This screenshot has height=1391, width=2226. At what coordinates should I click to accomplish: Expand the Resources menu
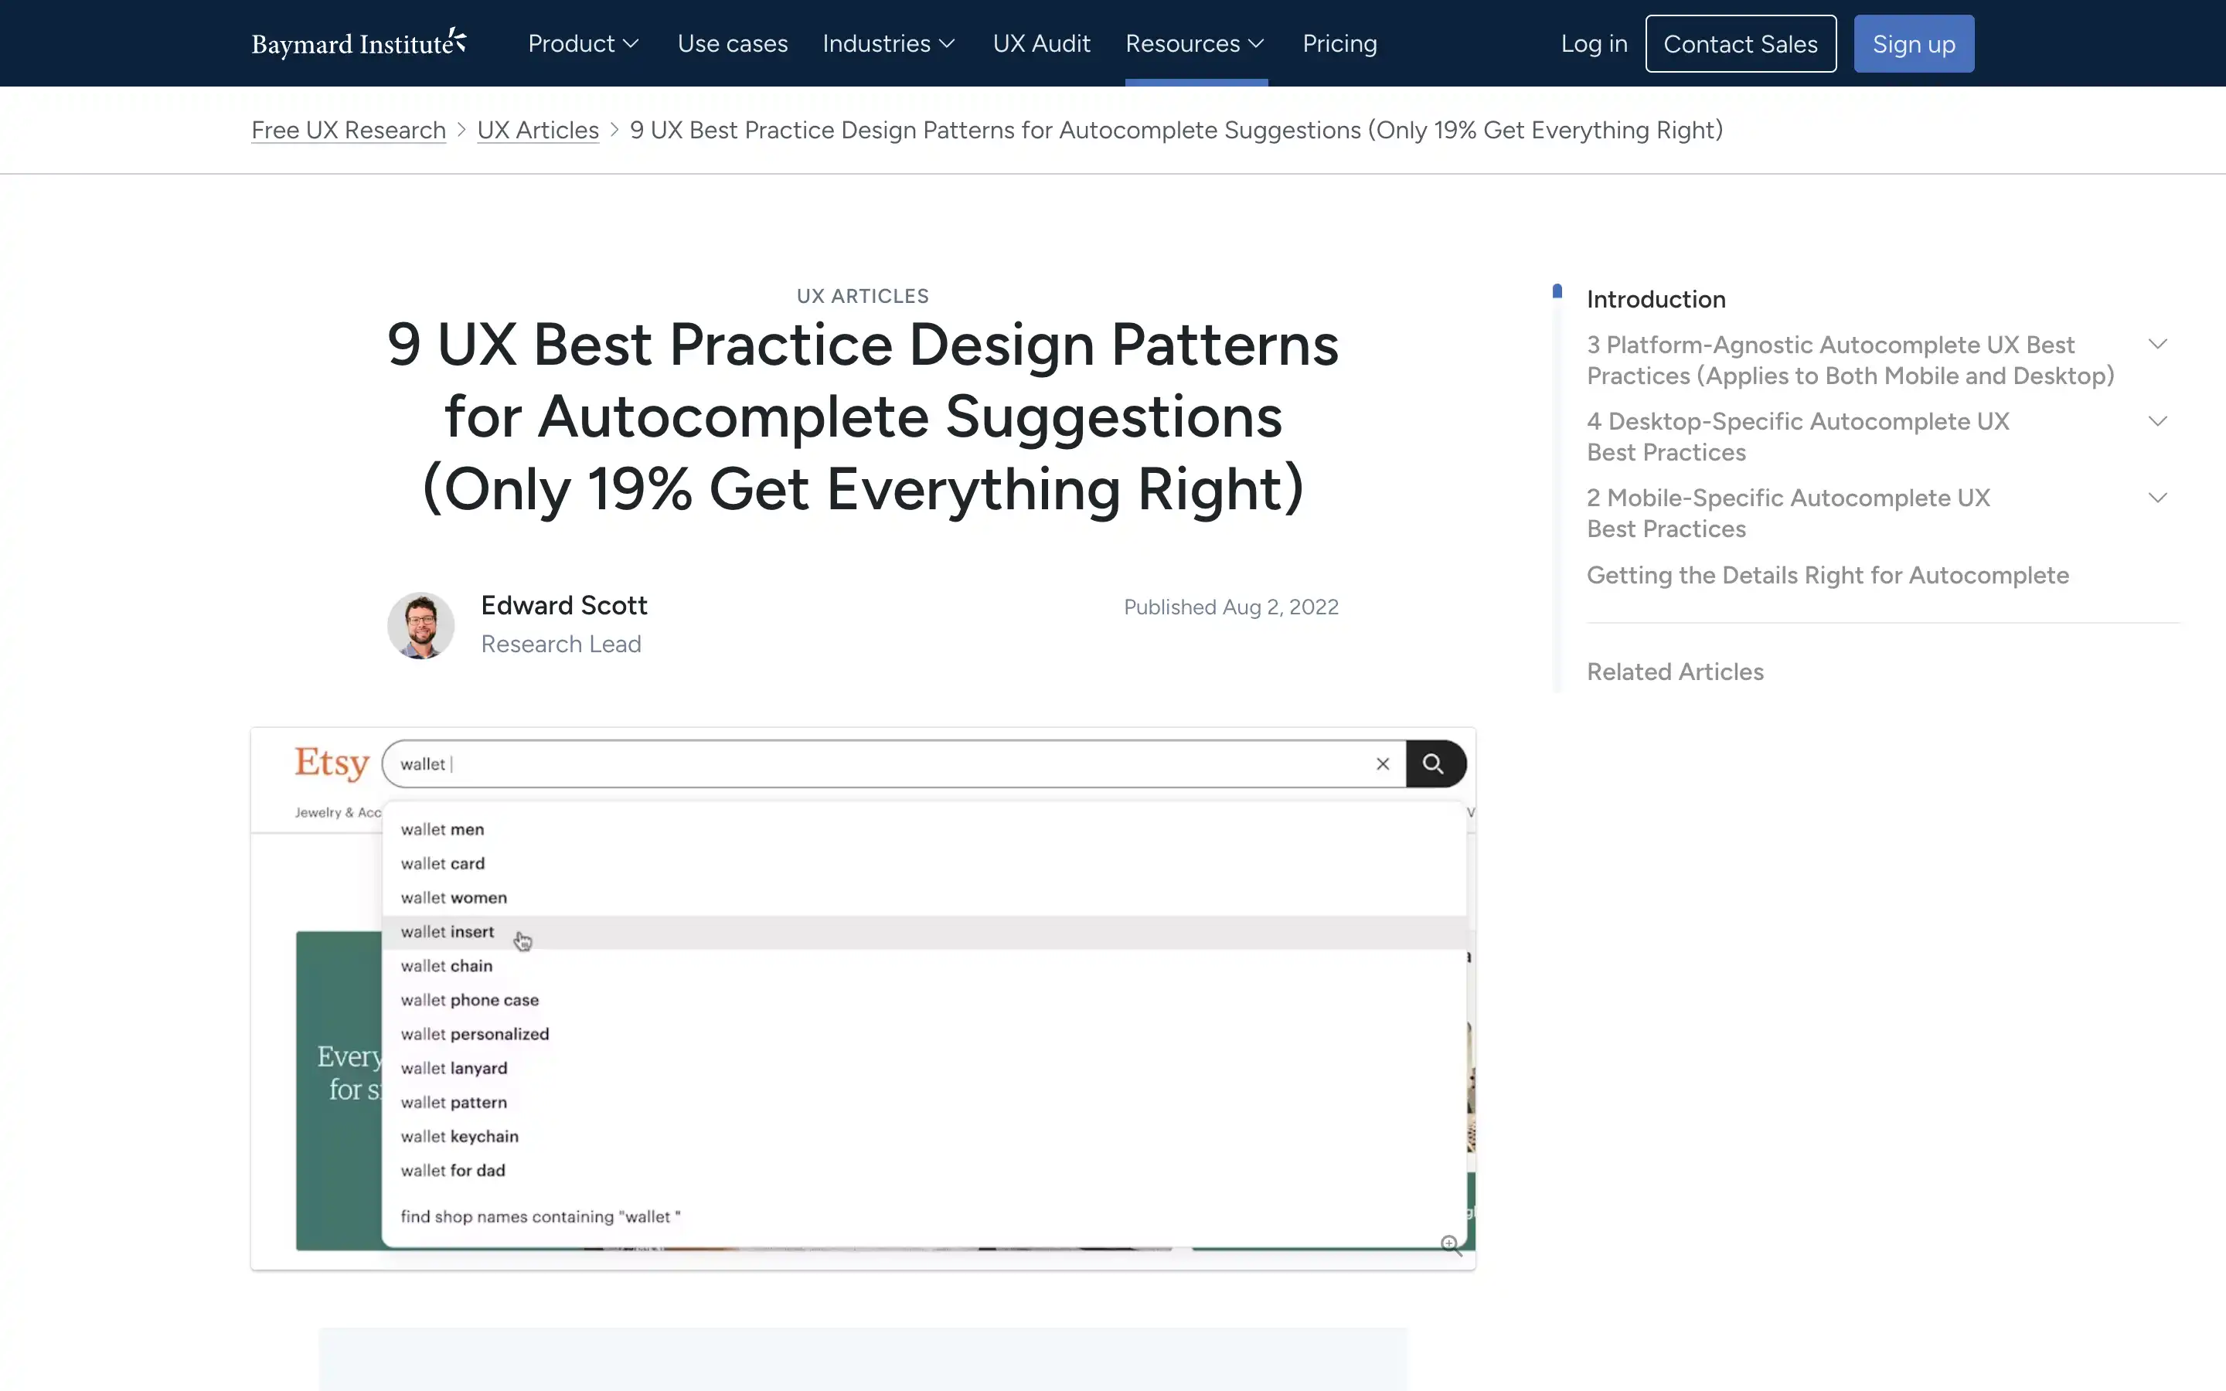(x=1195, y=43)
